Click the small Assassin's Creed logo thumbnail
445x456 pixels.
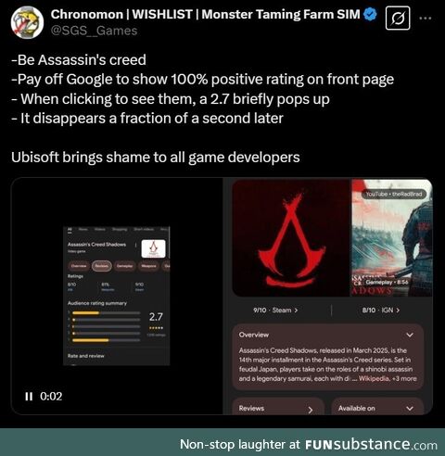(153, 248)
